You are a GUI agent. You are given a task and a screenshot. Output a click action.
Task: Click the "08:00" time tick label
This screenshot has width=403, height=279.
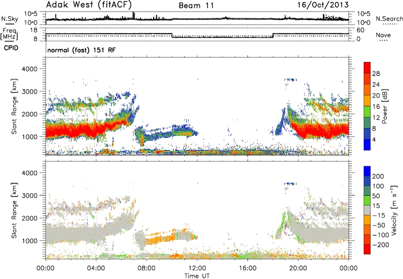tap(147, 268)
